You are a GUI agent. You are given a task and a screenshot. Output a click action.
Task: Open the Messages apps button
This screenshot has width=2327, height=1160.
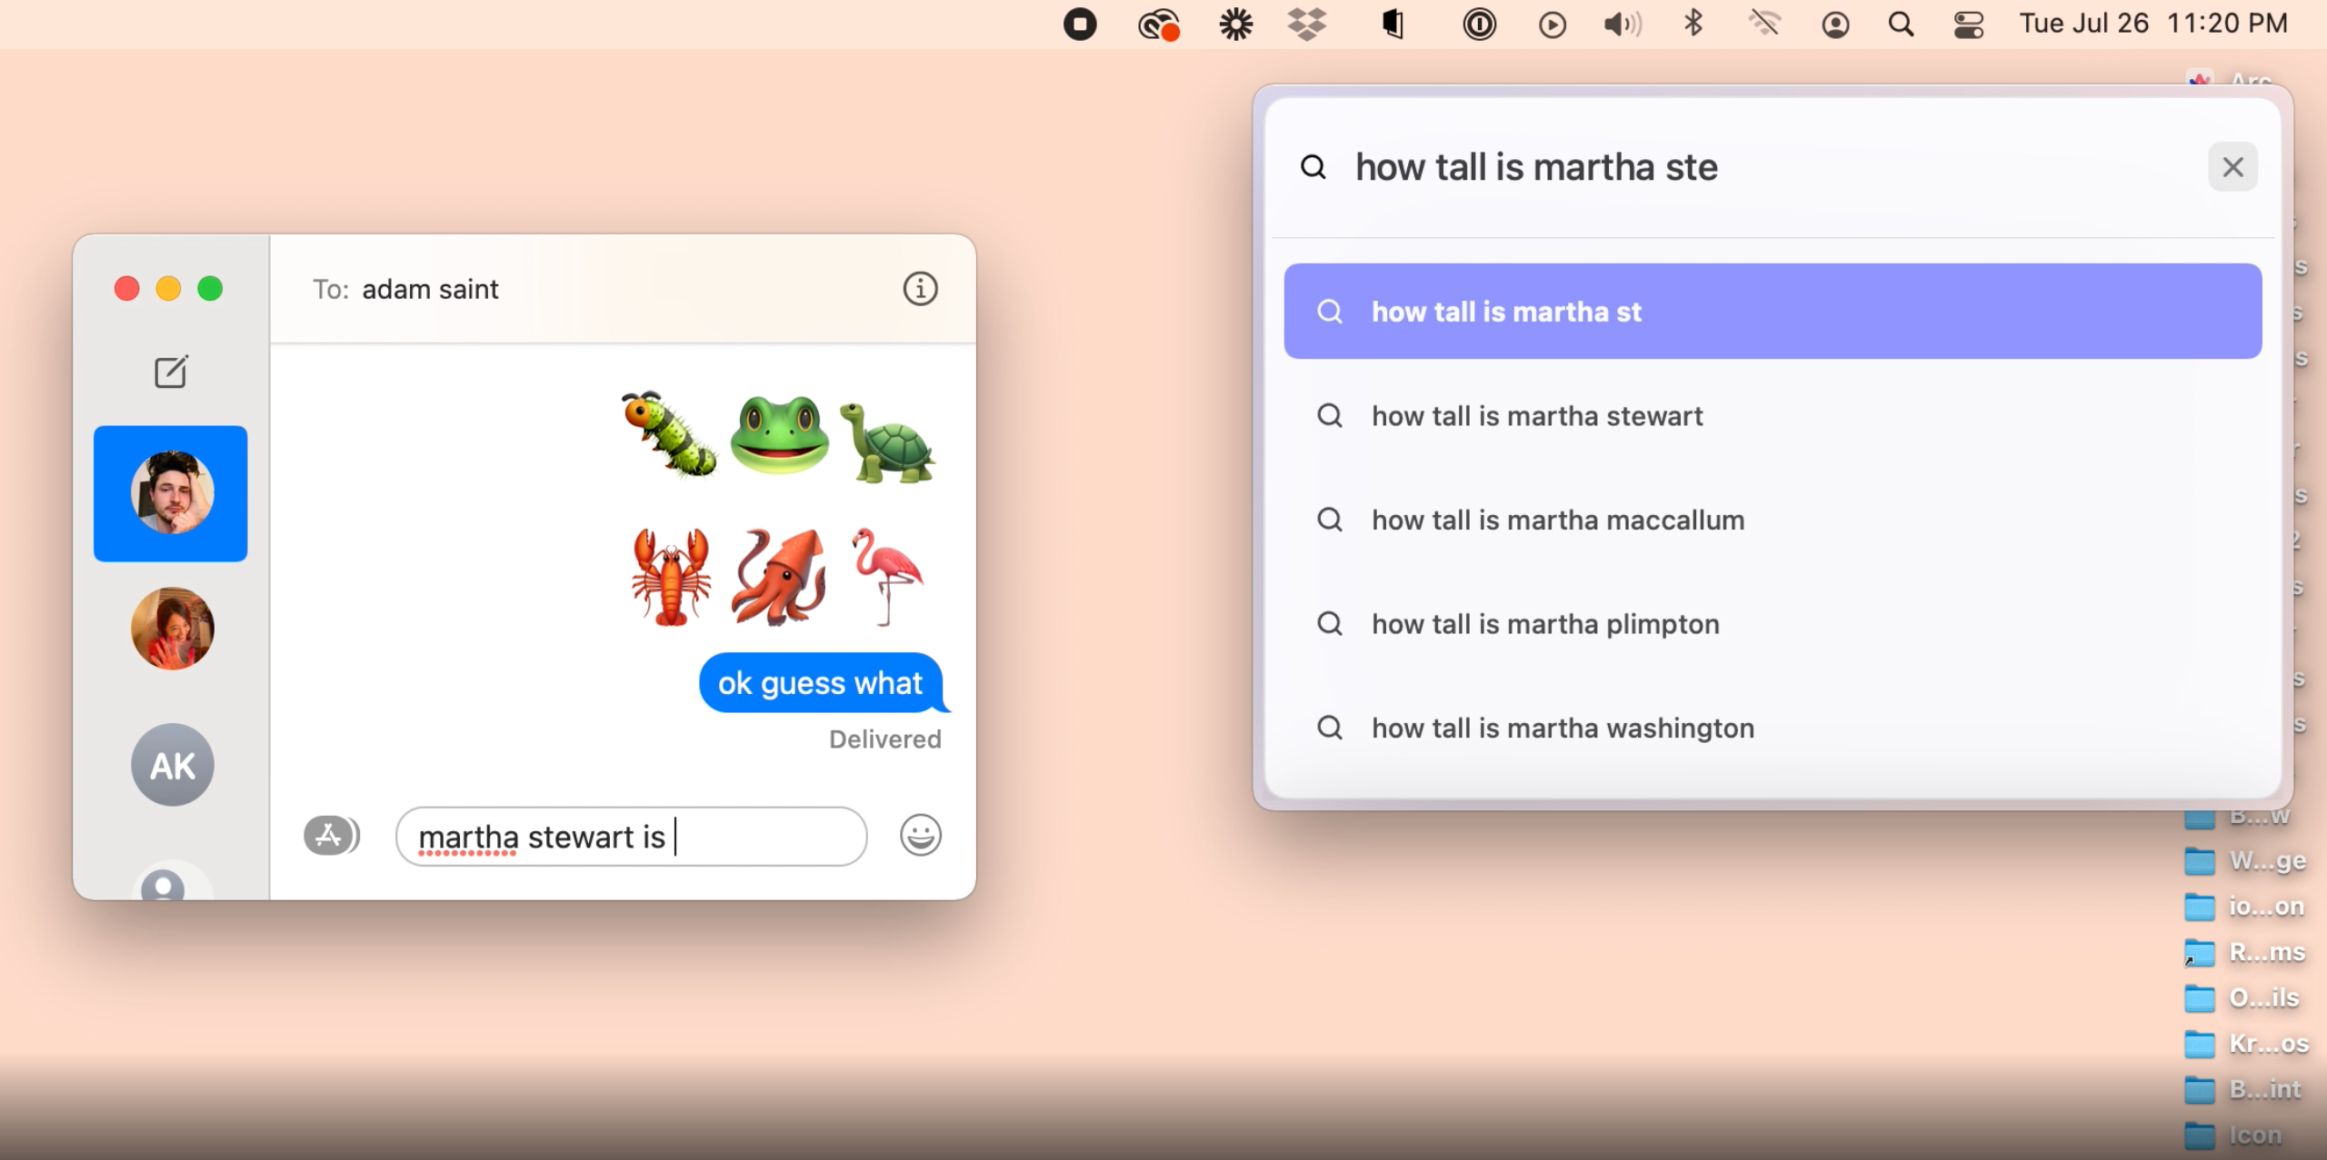coord(331,835)
